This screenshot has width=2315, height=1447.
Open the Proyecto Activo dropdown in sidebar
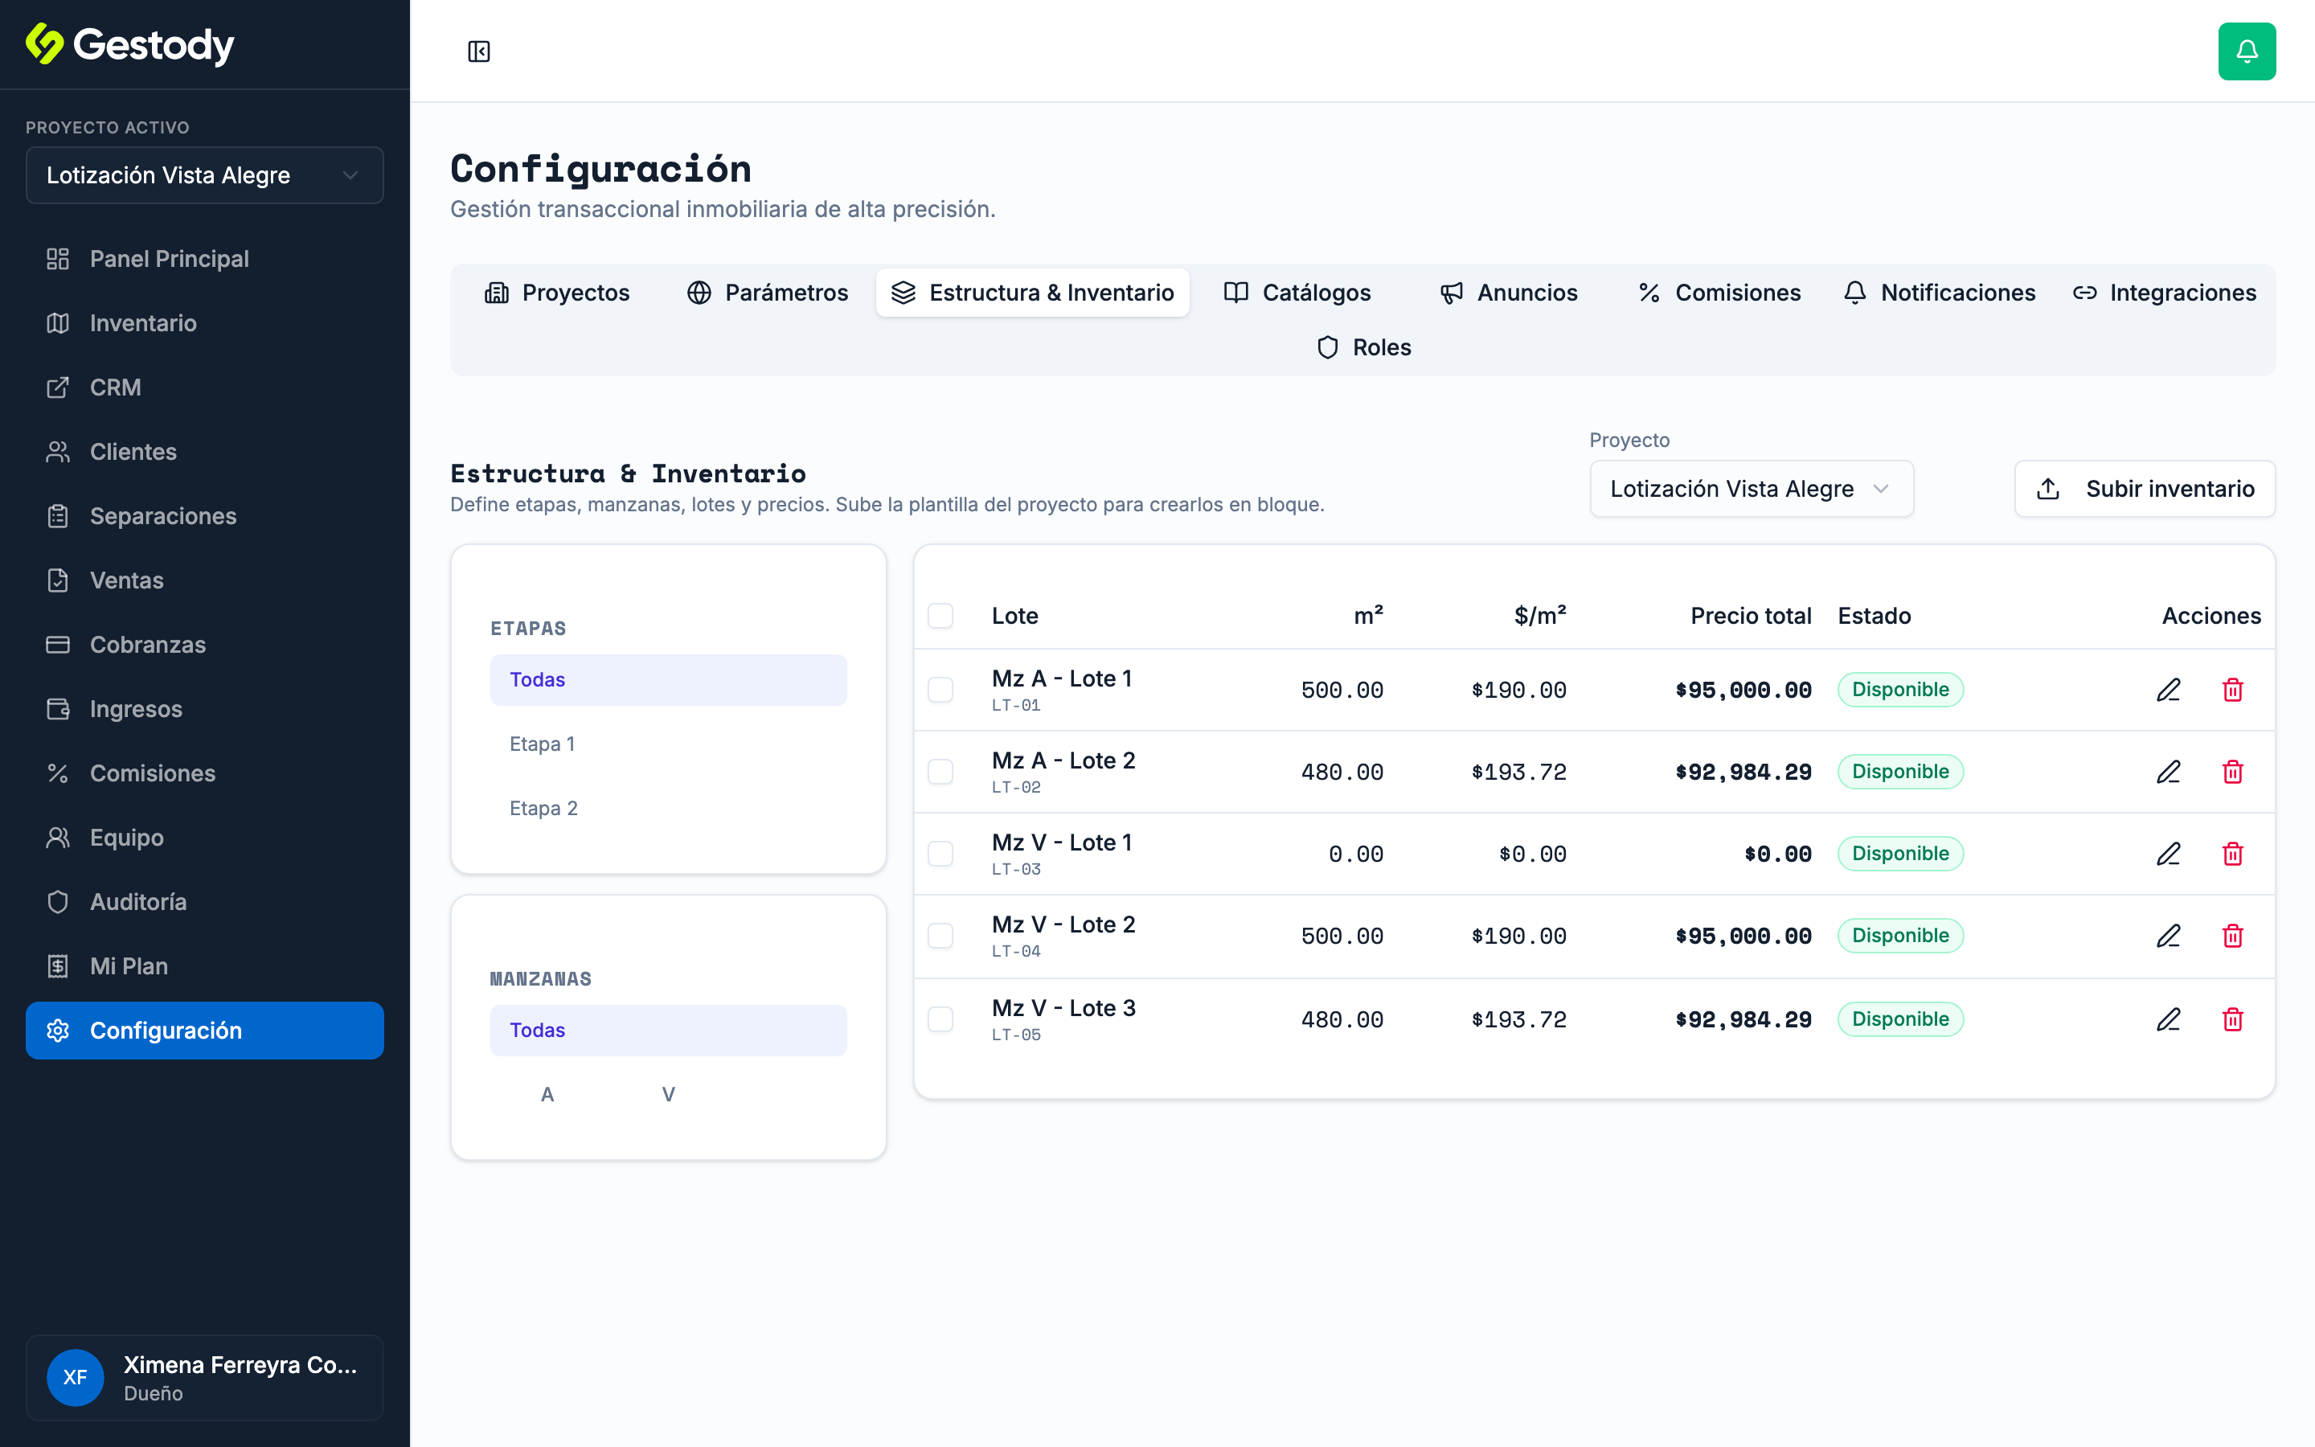205,175
